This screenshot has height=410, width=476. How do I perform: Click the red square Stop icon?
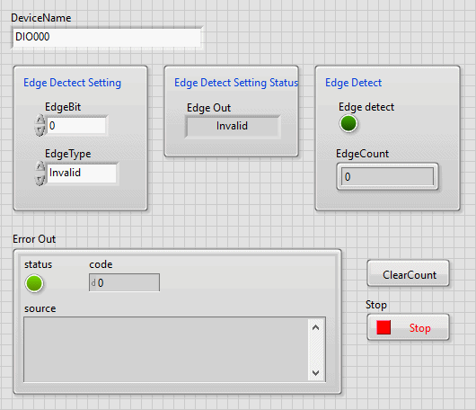pos(383,327)
